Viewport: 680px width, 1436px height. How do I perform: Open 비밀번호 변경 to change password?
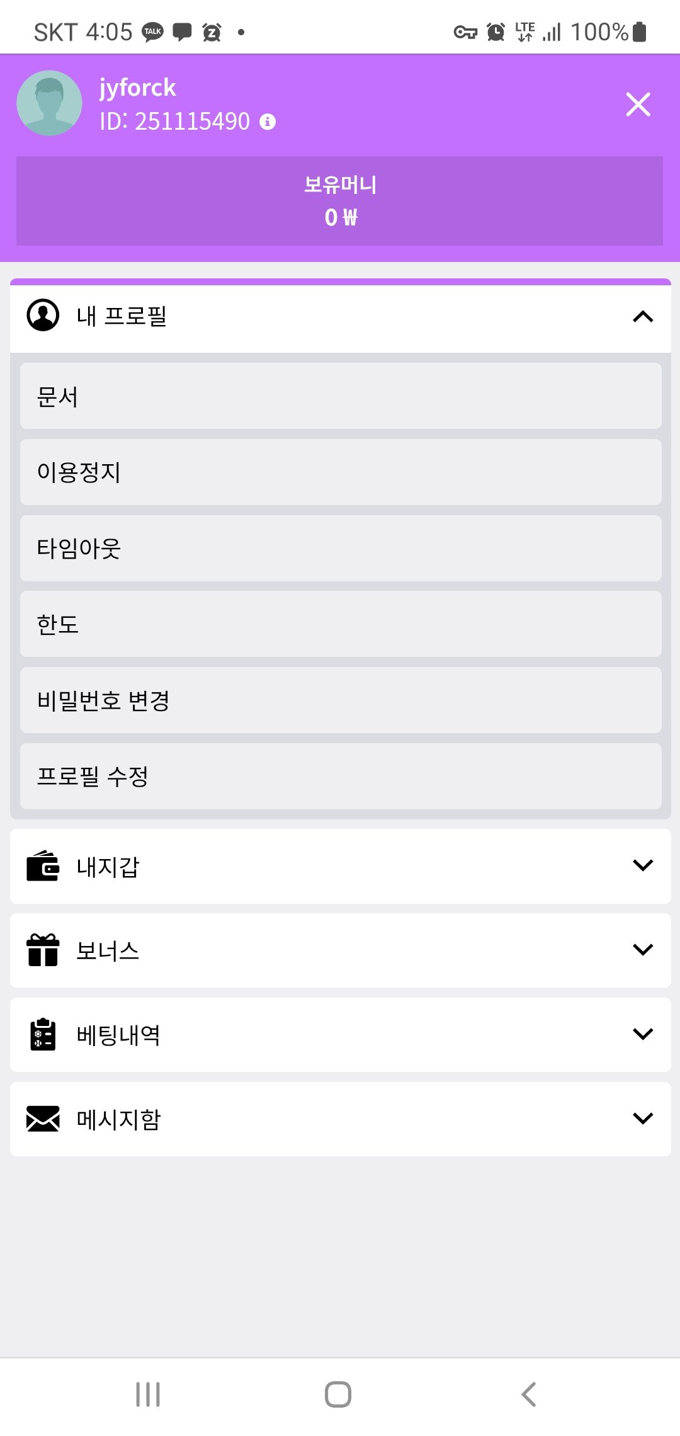point(340,700)
